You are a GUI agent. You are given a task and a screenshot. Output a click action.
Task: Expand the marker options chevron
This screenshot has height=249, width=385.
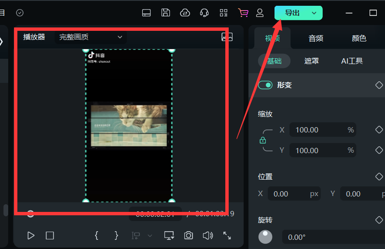coord(150,236)
